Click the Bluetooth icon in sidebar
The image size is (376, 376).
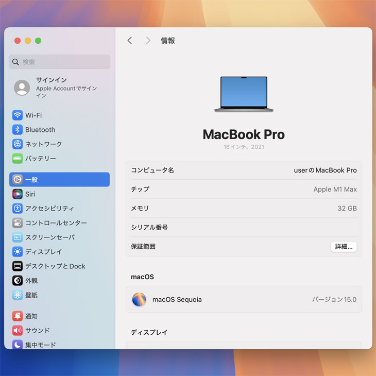pos(18,129)
